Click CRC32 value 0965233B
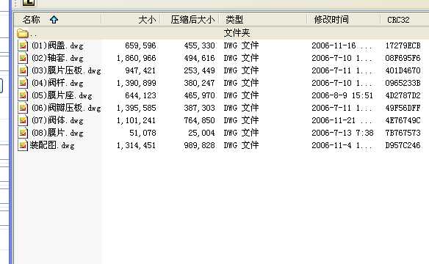 (x=403, y=83)
